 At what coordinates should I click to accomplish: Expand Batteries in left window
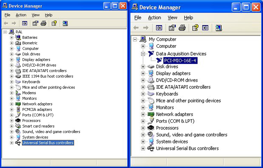[11, 37]
